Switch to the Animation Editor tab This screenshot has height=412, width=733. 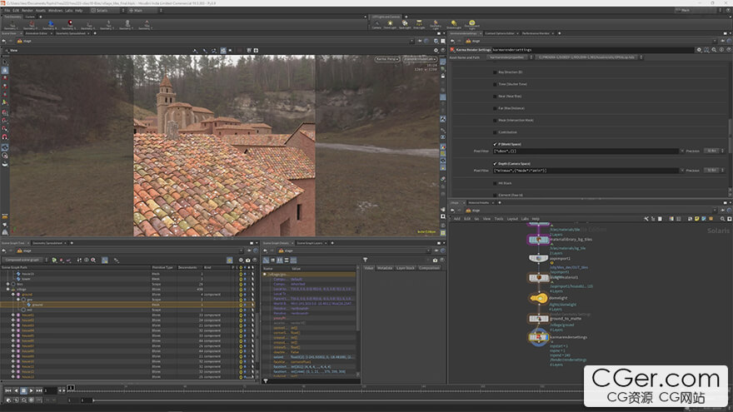point(37,33)
